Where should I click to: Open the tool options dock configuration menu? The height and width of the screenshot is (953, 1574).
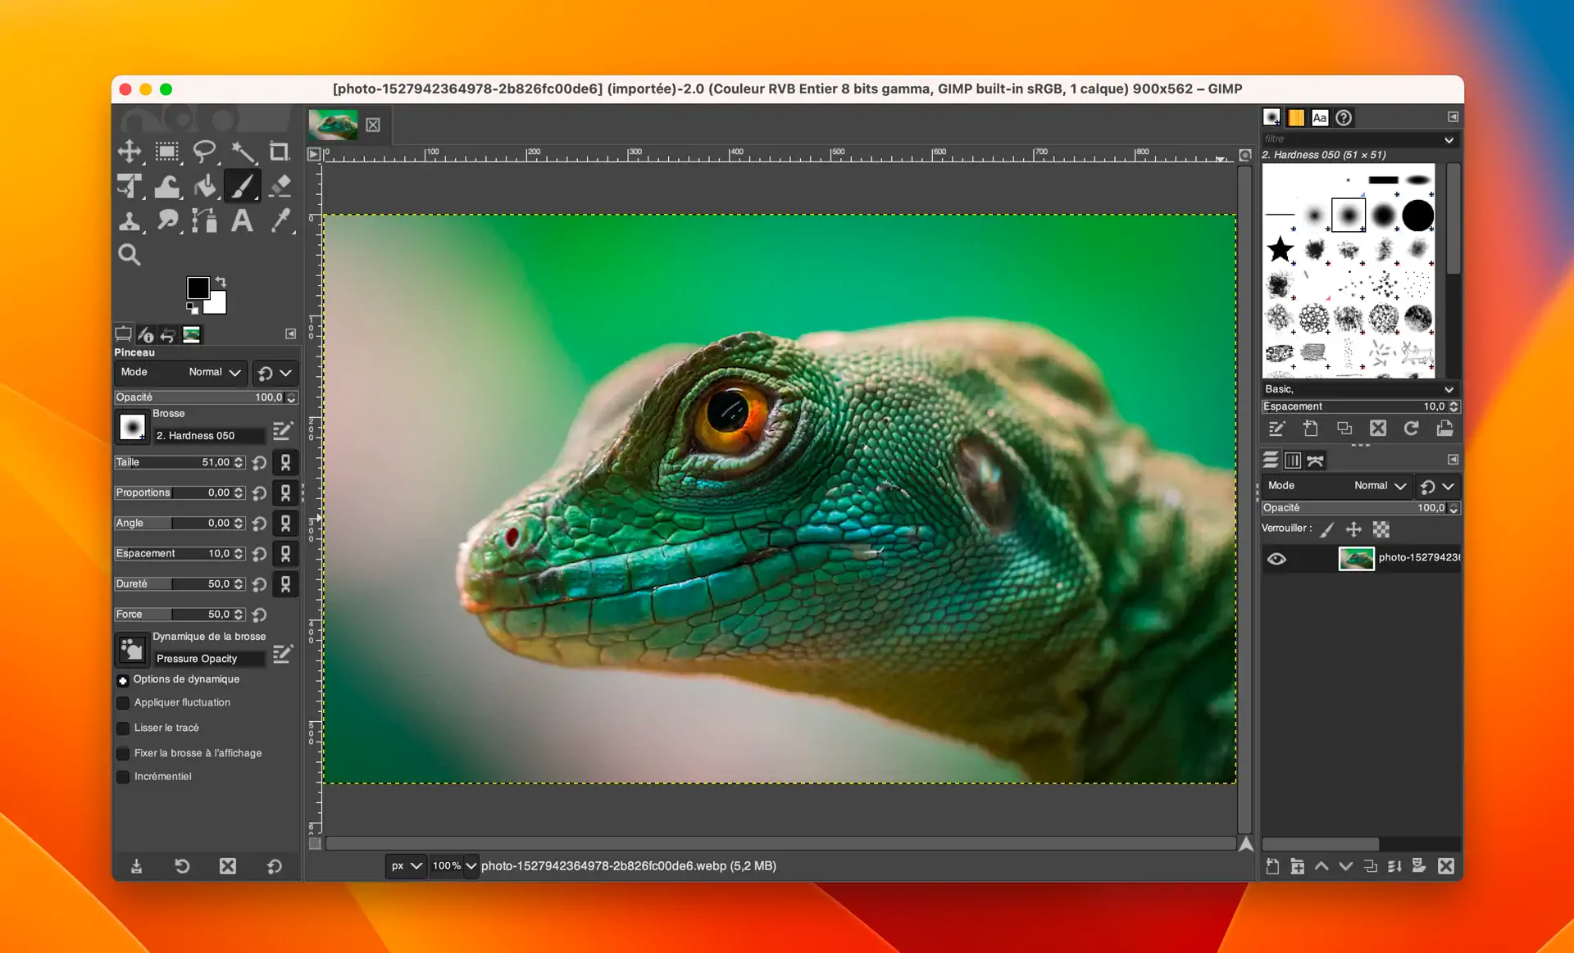coord(290,334)
